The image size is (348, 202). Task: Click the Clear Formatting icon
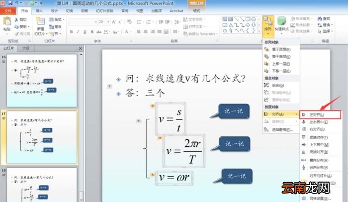pyautogui.click(x=129, y=22)
